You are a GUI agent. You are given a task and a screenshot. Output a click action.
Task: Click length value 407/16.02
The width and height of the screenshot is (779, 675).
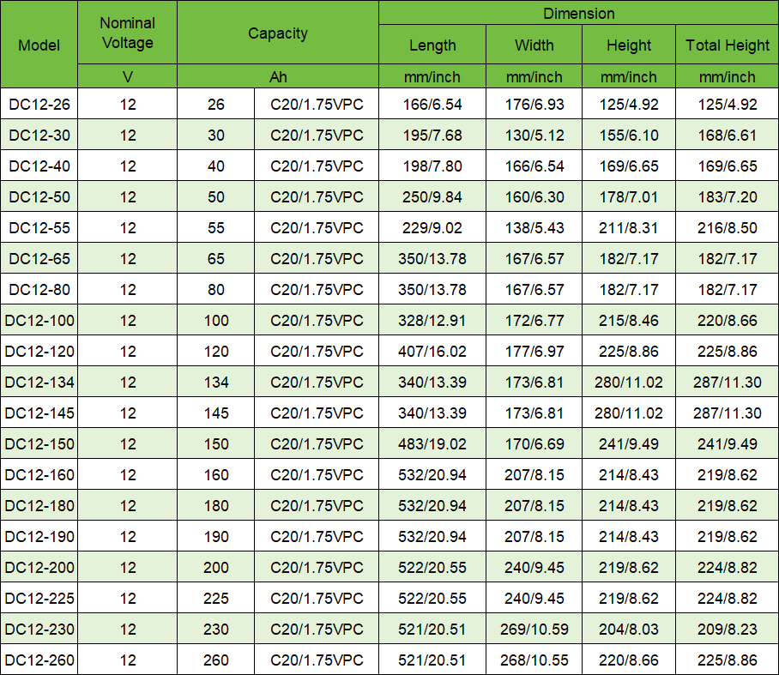click(x=432, y=351)
